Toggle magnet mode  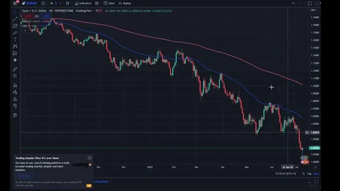pos(15,85)
